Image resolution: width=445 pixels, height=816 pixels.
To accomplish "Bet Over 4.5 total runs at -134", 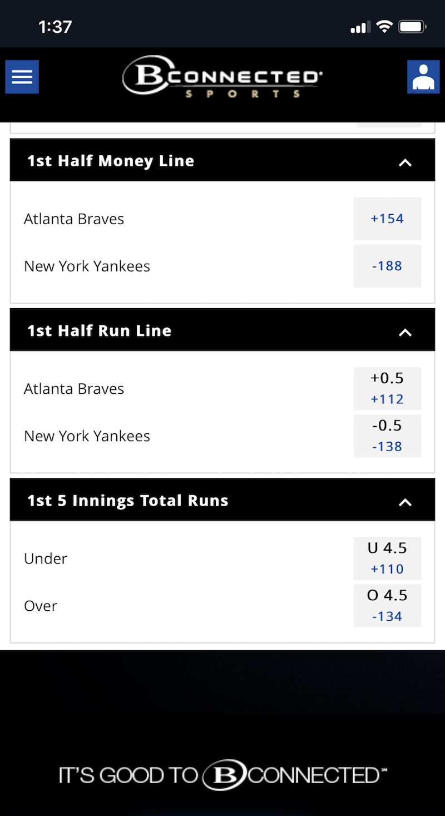I will click(x=387, y=605).
